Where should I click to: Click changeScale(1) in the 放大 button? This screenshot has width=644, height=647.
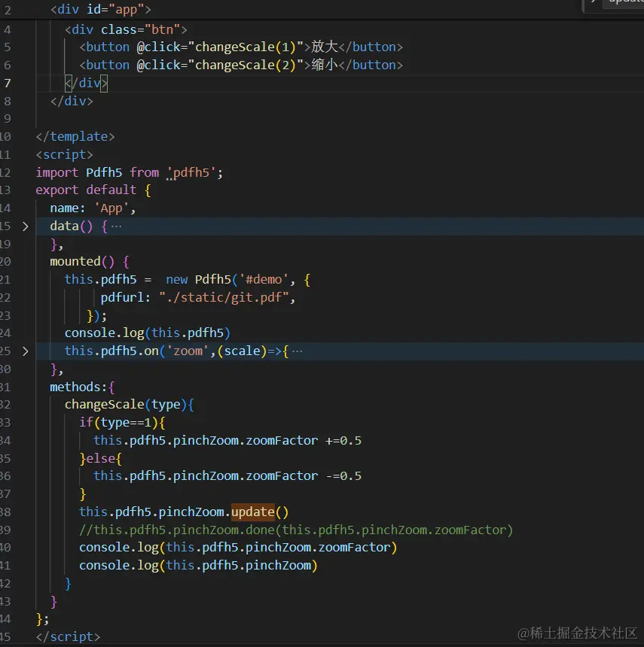[x=246, y=47]
